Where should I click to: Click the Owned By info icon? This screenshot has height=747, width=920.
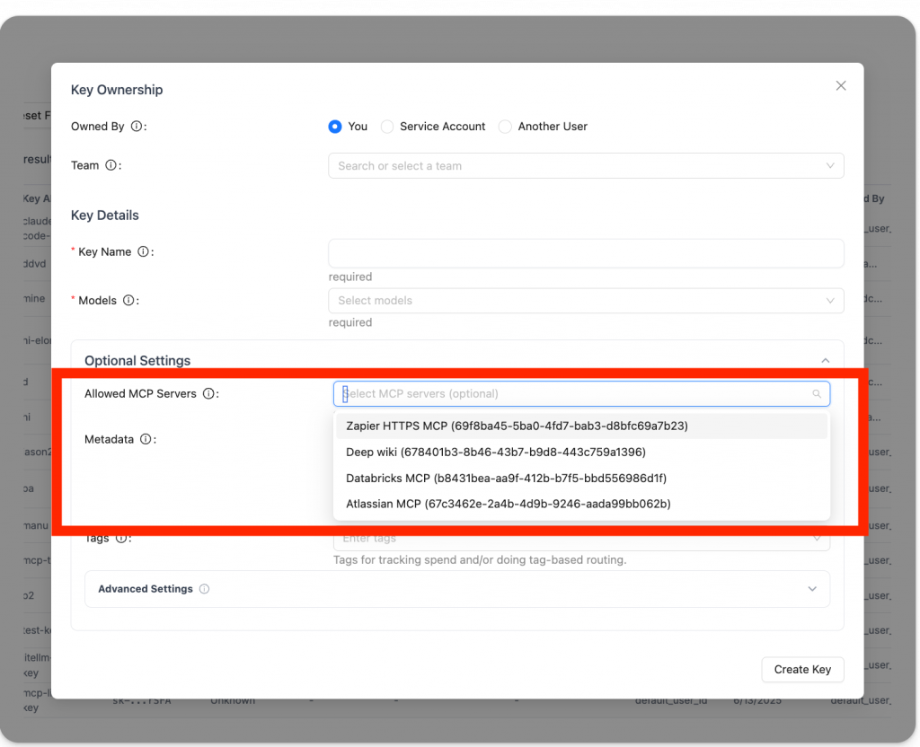(137, 126)
